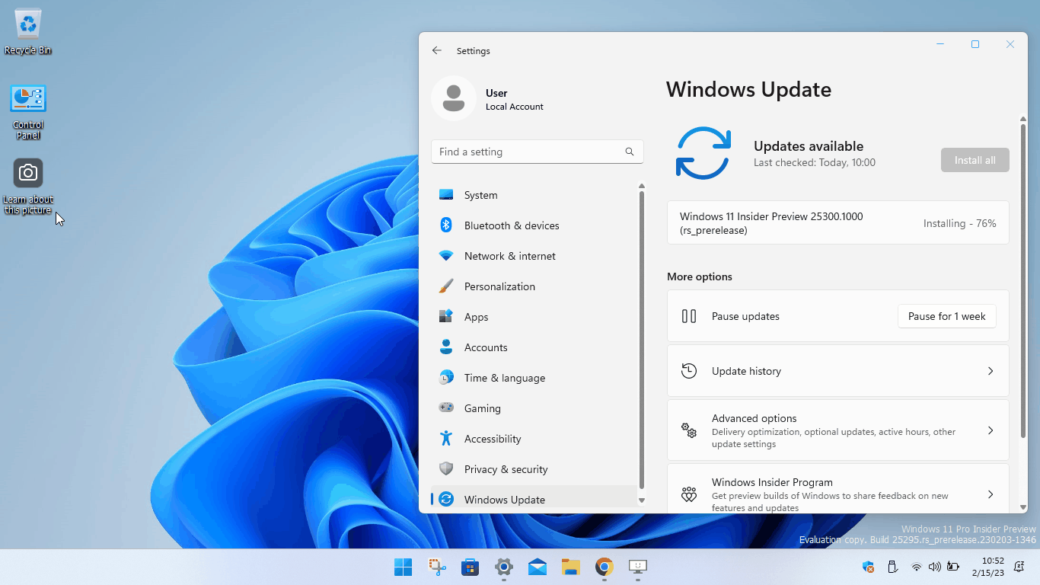Go back using the Settings back arrow
The width and height of the screenshot is (1040, 585).
(x=437, y=50)
